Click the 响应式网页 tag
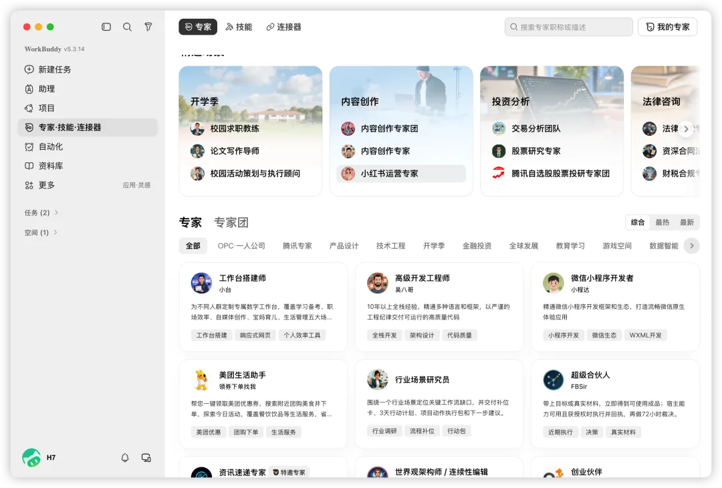Viewport: 722px width, 488px height. (x=255, y=335)
